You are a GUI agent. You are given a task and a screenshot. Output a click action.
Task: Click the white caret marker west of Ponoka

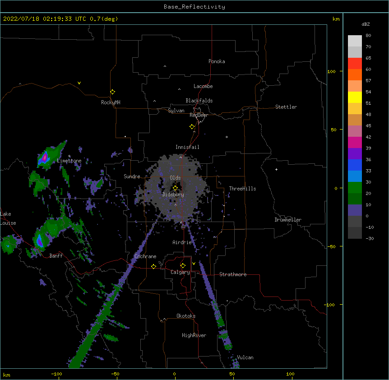165,66
